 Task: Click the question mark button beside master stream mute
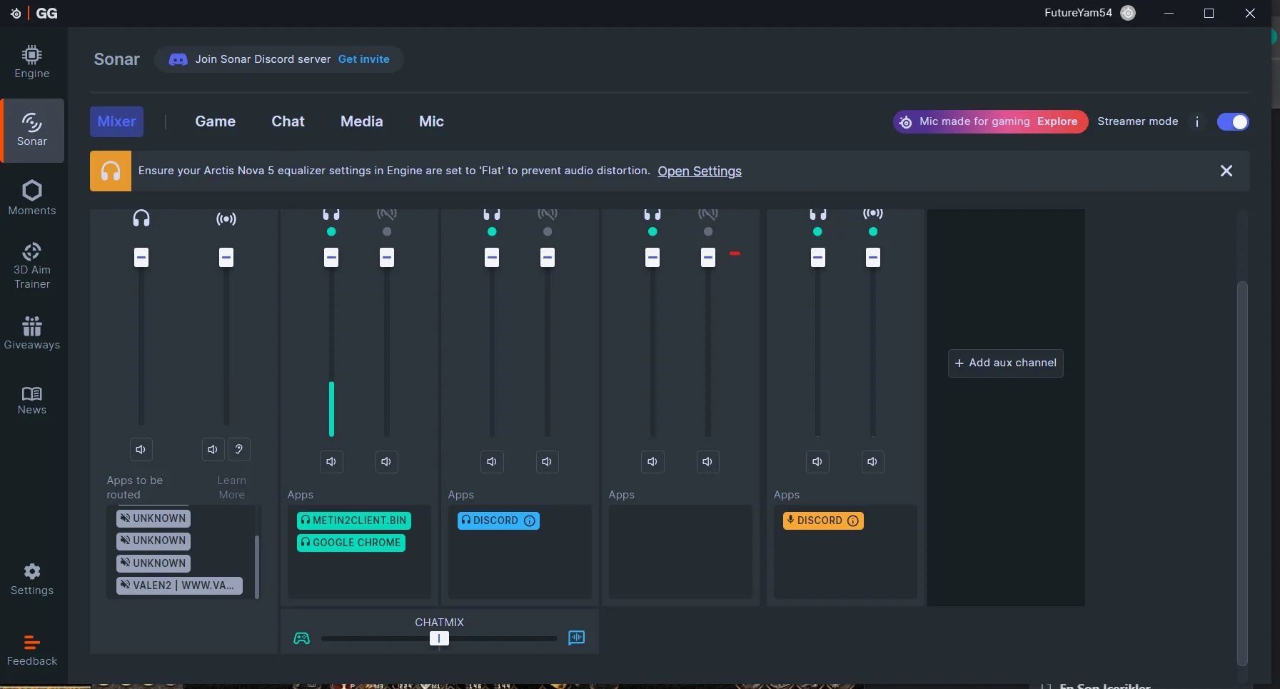[x=239, y=449]
